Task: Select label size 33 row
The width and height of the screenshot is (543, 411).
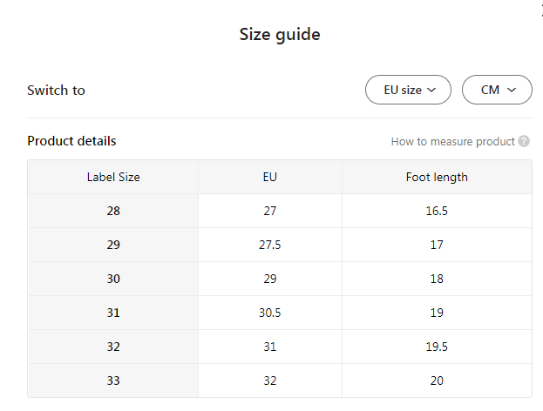Action: [x=113, y=381]
